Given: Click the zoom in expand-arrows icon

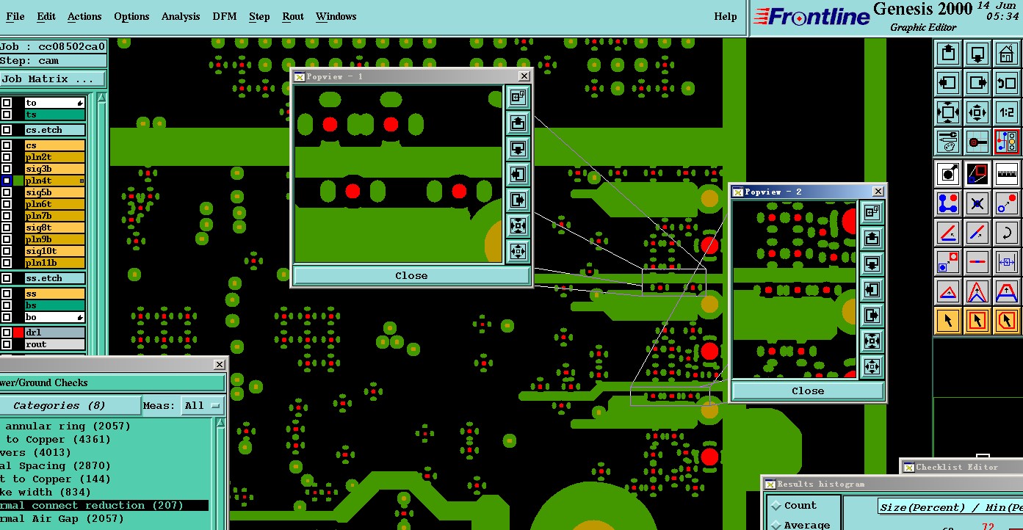Looking at the screenshot, I should coord(948,112).
